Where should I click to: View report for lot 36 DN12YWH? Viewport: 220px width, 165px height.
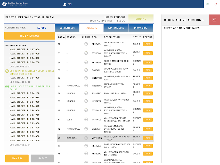coord(148,78)
